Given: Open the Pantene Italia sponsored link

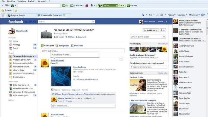Looking at the screenshot, I should point(136,77).
